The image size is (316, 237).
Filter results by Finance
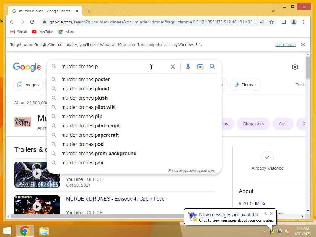245,85
